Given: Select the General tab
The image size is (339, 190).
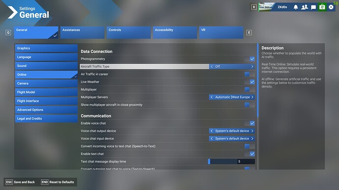Looking at the screenshot, I should pyautogui.click(x=36, y=32).
